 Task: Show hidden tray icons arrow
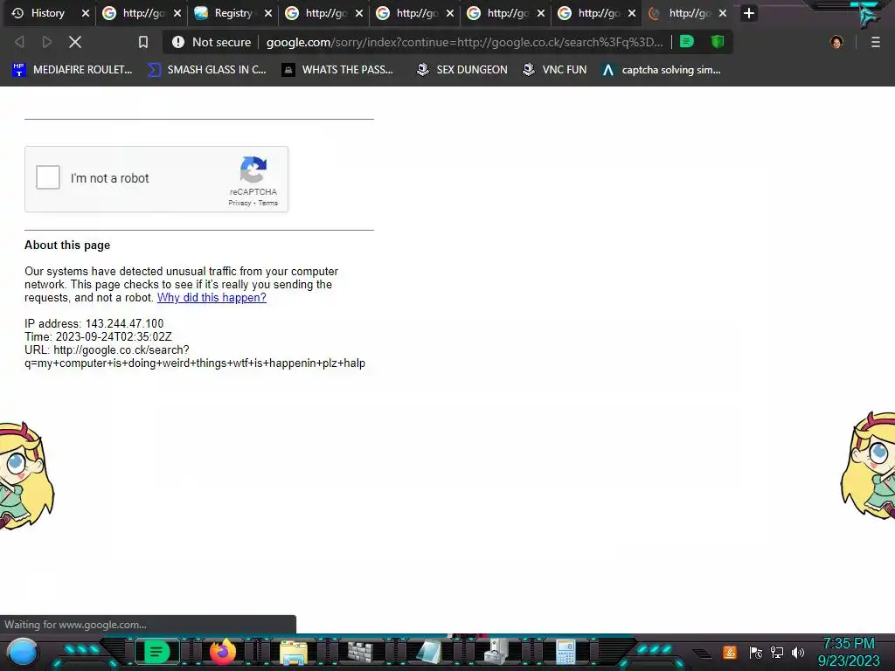coord(703,654)
